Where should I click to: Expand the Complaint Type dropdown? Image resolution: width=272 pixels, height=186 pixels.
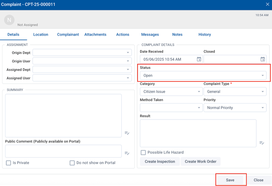(x=235, y=91)
